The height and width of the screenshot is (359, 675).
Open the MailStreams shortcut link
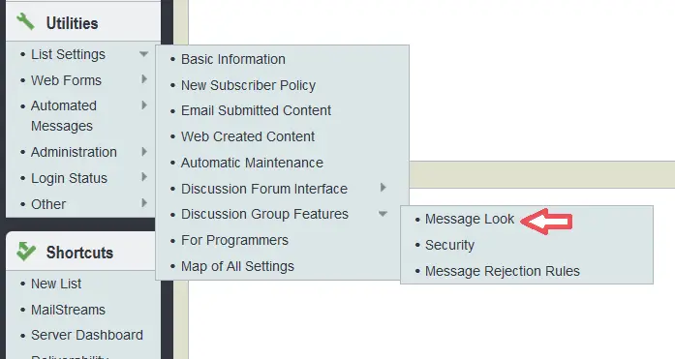point(68,310)
